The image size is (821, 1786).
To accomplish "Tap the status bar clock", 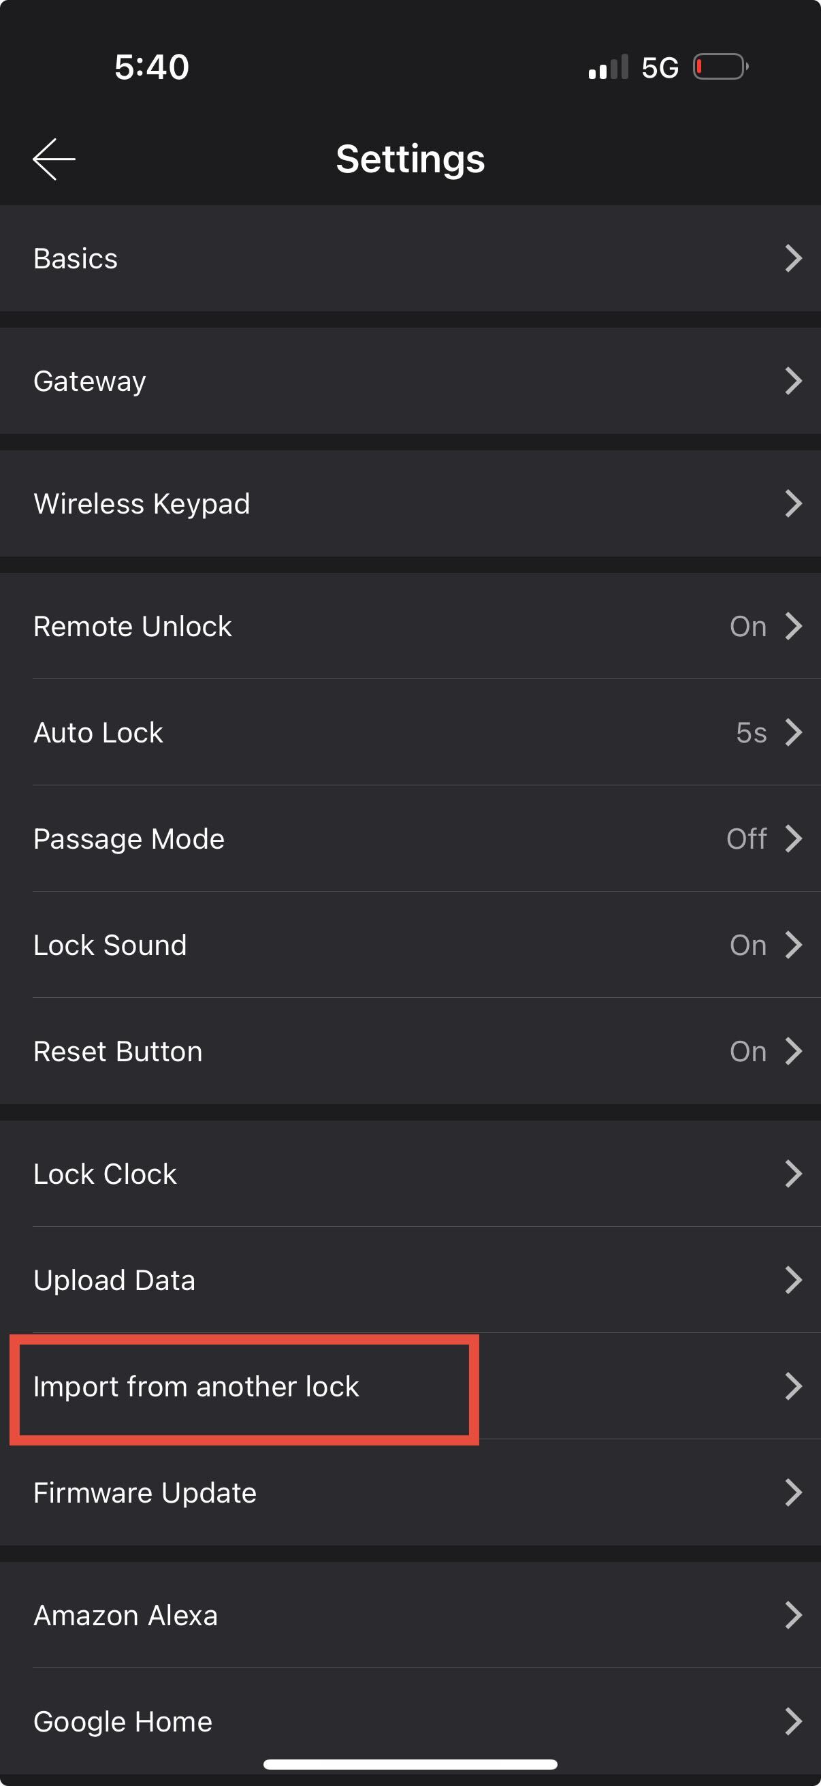I will pos(152,67).
